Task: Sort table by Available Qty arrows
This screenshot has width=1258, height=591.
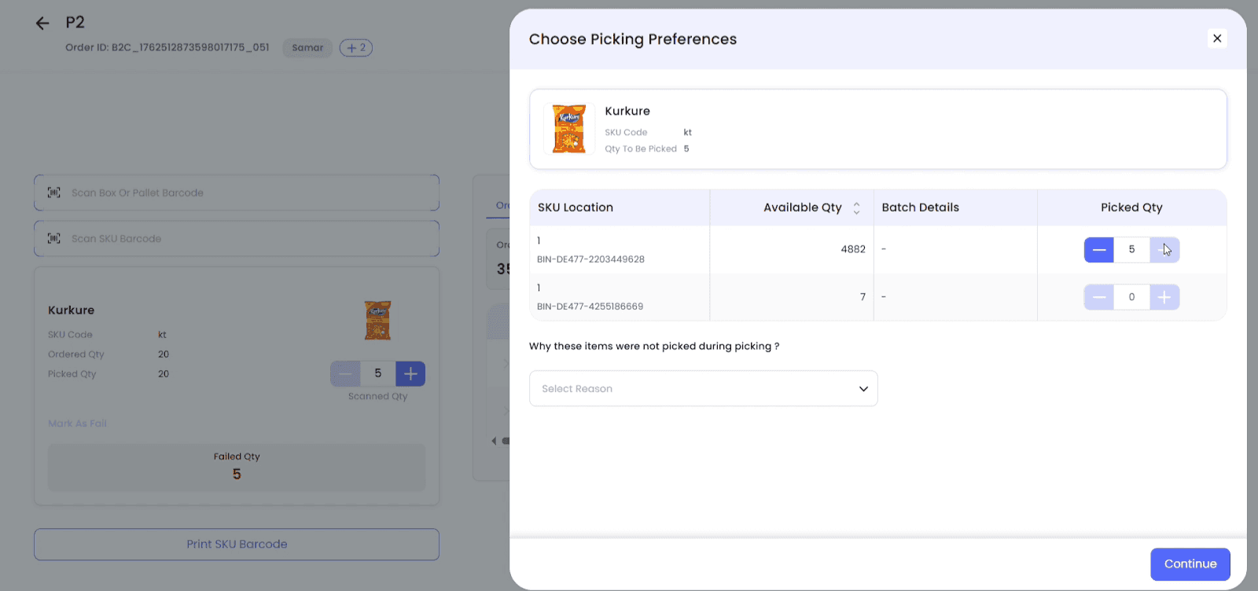Action: coord(856,207)
